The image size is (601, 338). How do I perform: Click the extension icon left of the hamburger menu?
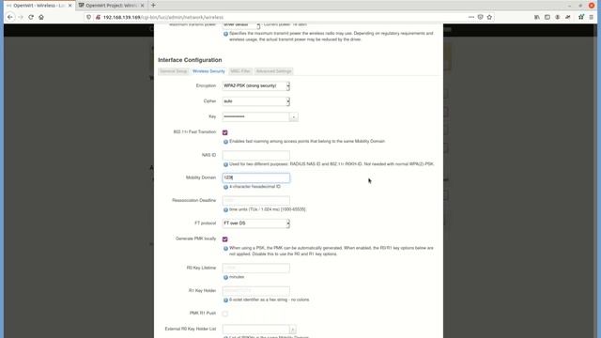[581, 17]
